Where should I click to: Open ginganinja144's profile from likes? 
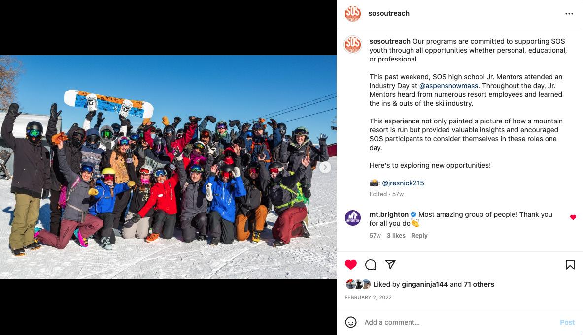tap(425, 284)
